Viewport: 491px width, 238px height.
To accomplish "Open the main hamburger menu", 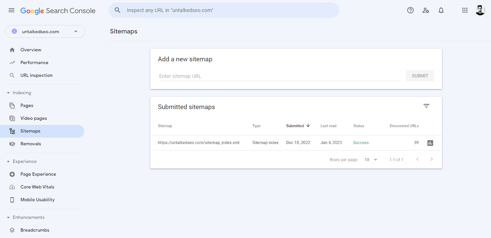I will (x=11, y=10).
